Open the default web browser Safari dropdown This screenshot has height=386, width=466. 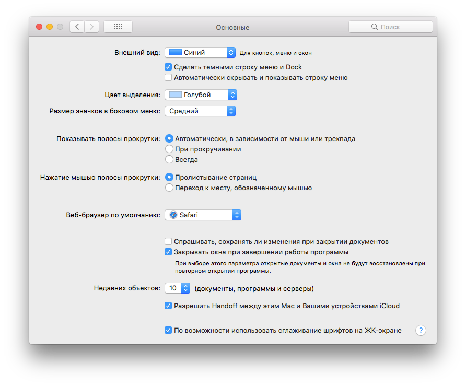click(x=203, y=215)
